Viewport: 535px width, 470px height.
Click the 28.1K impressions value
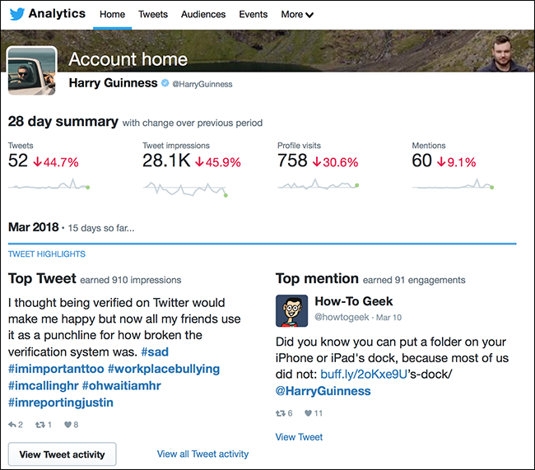pos(166,161)
